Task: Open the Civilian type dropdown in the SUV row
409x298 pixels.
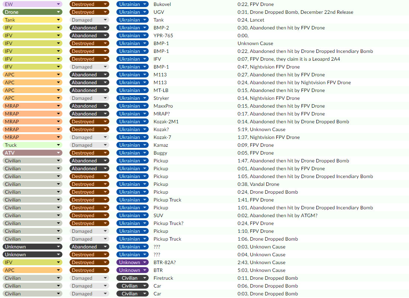Action: (32, 215)
